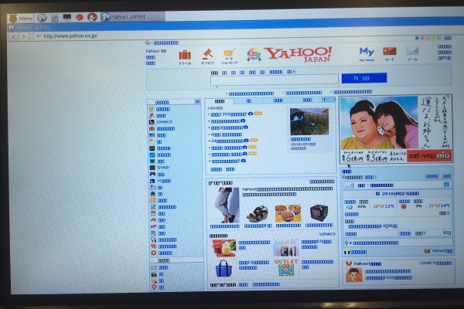
Task: Open the Yahoo Auctions gavel icon
Action: (x=207, y=56)
